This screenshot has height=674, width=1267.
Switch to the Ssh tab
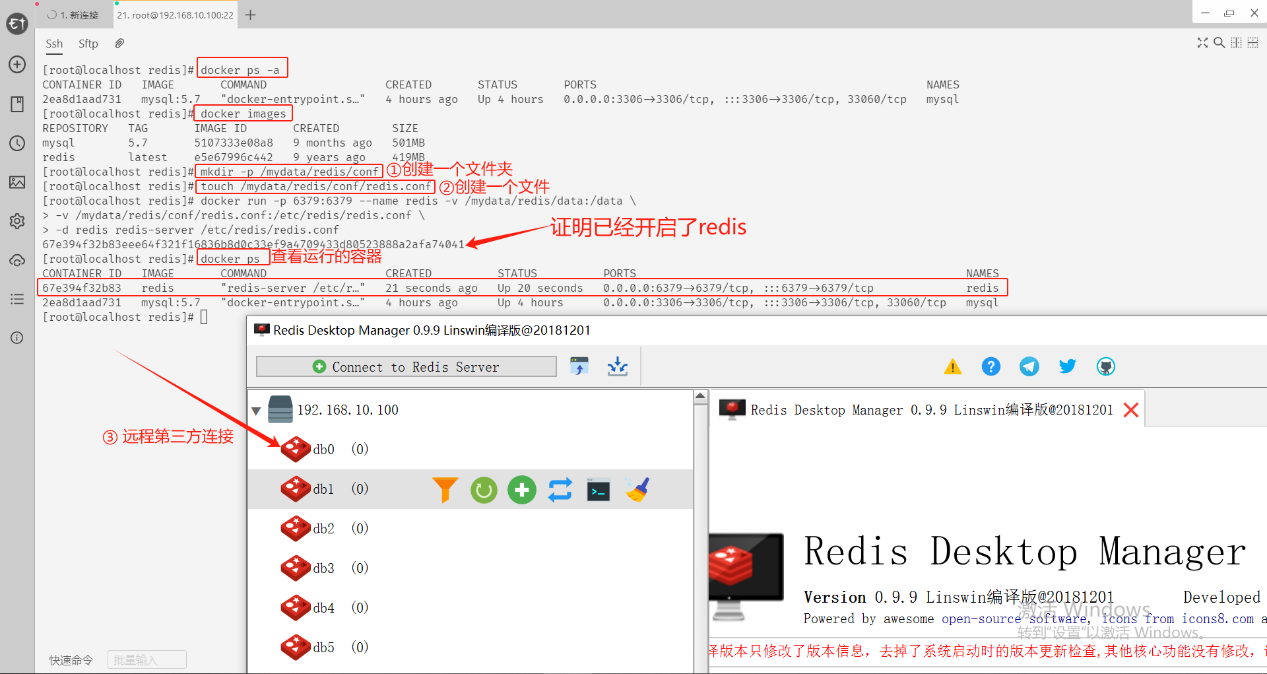click(x=54, y=44)
